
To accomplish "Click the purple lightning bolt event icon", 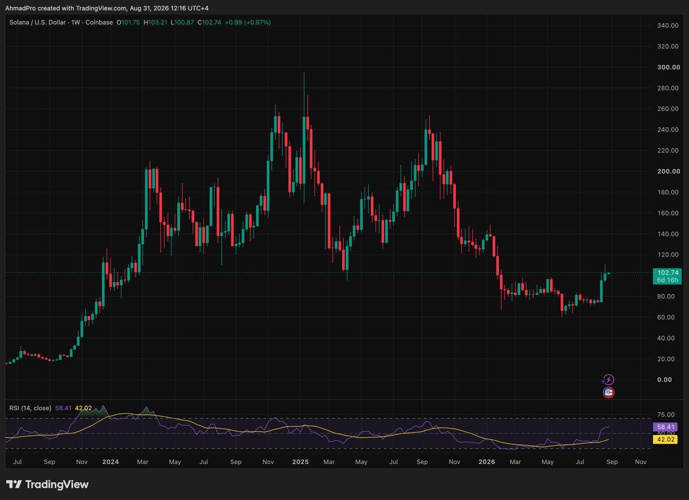I will coord(609,380).
